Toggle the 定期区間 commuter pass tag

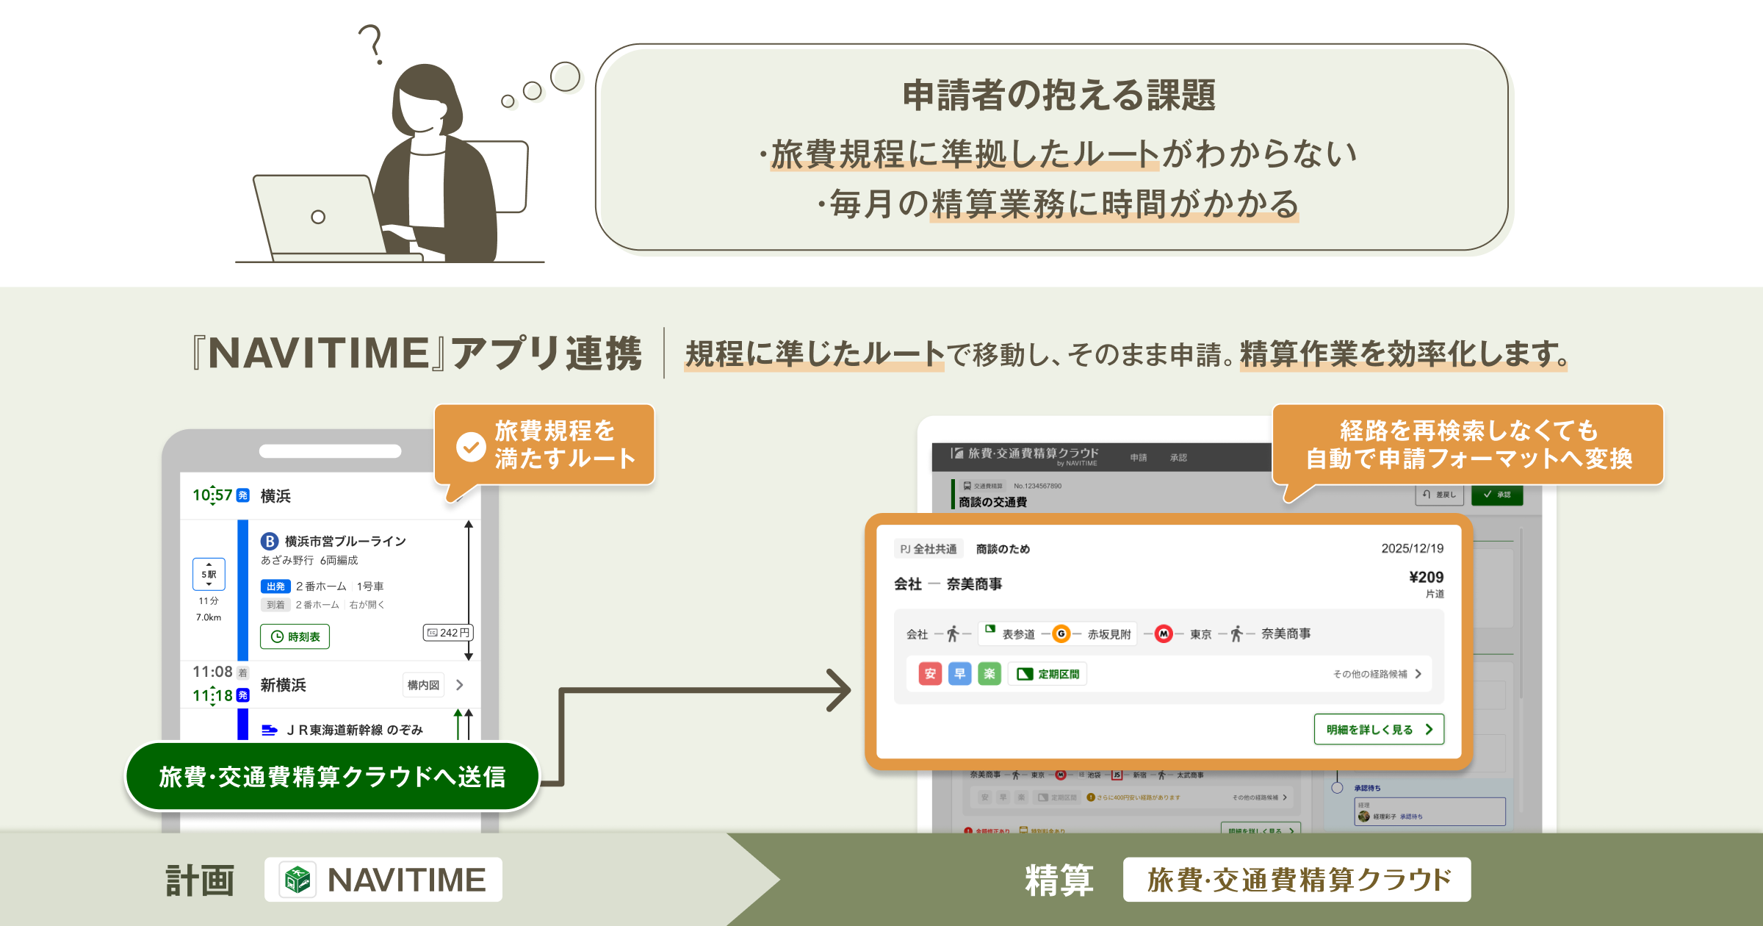click(x=1048, y=674)
